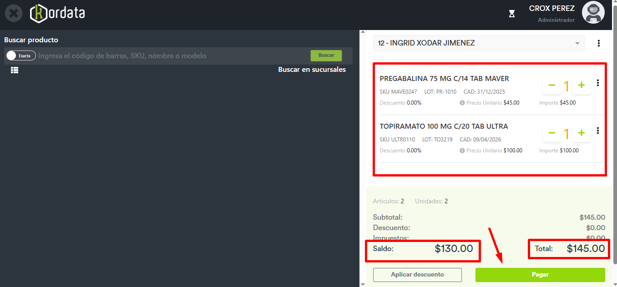Open three-dot menu beside customer selector
617x287 pixels.
(x=598, y=43)
